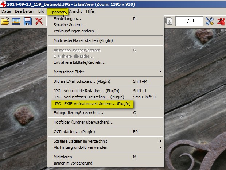Image resolution: width=226 pixels, height=170 pixels.
Task: Expand Sortiere Dateien im Verzeichnis submenu
Action: [x=106, y=141]
